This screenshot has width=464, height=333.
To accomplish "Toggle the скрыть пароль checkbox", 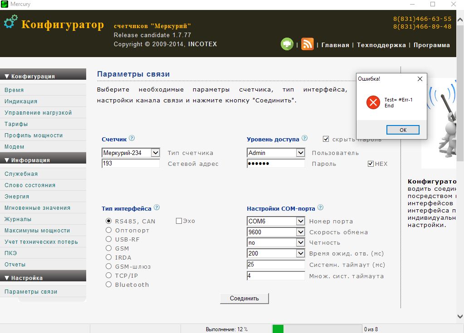I will (x=326, y=139).
